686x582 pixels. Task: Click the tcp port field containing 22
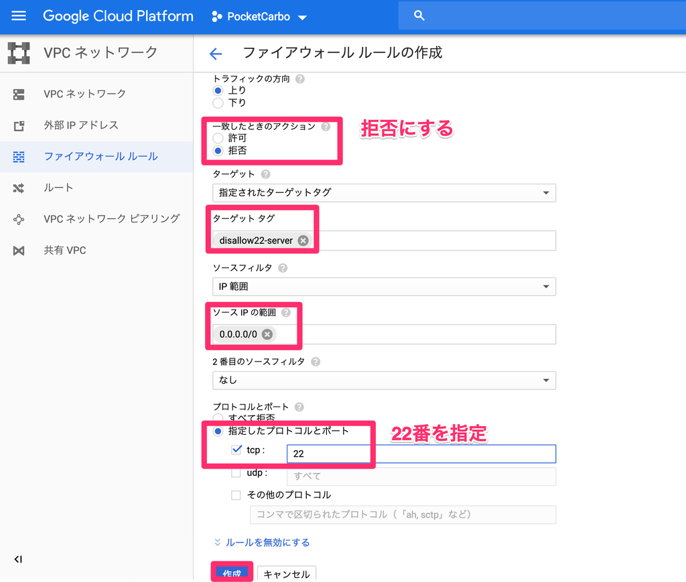click(x=329, y=453)
